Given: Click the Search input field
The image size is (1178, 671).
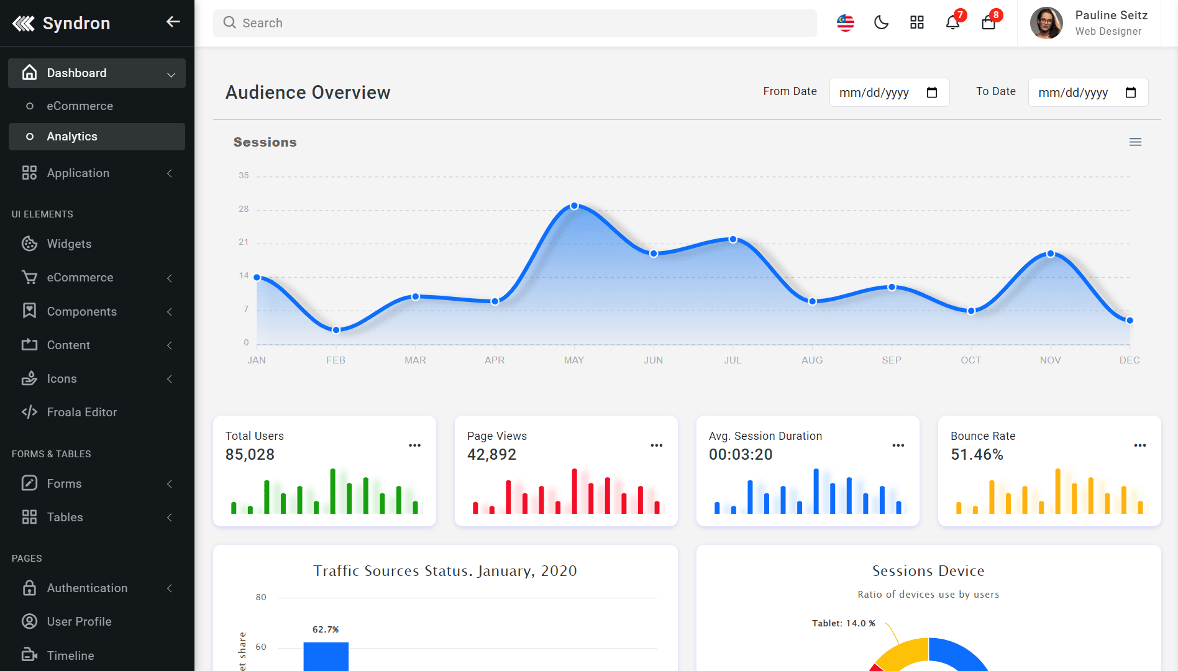Looking at the screenshot, I should click(514, 23).
